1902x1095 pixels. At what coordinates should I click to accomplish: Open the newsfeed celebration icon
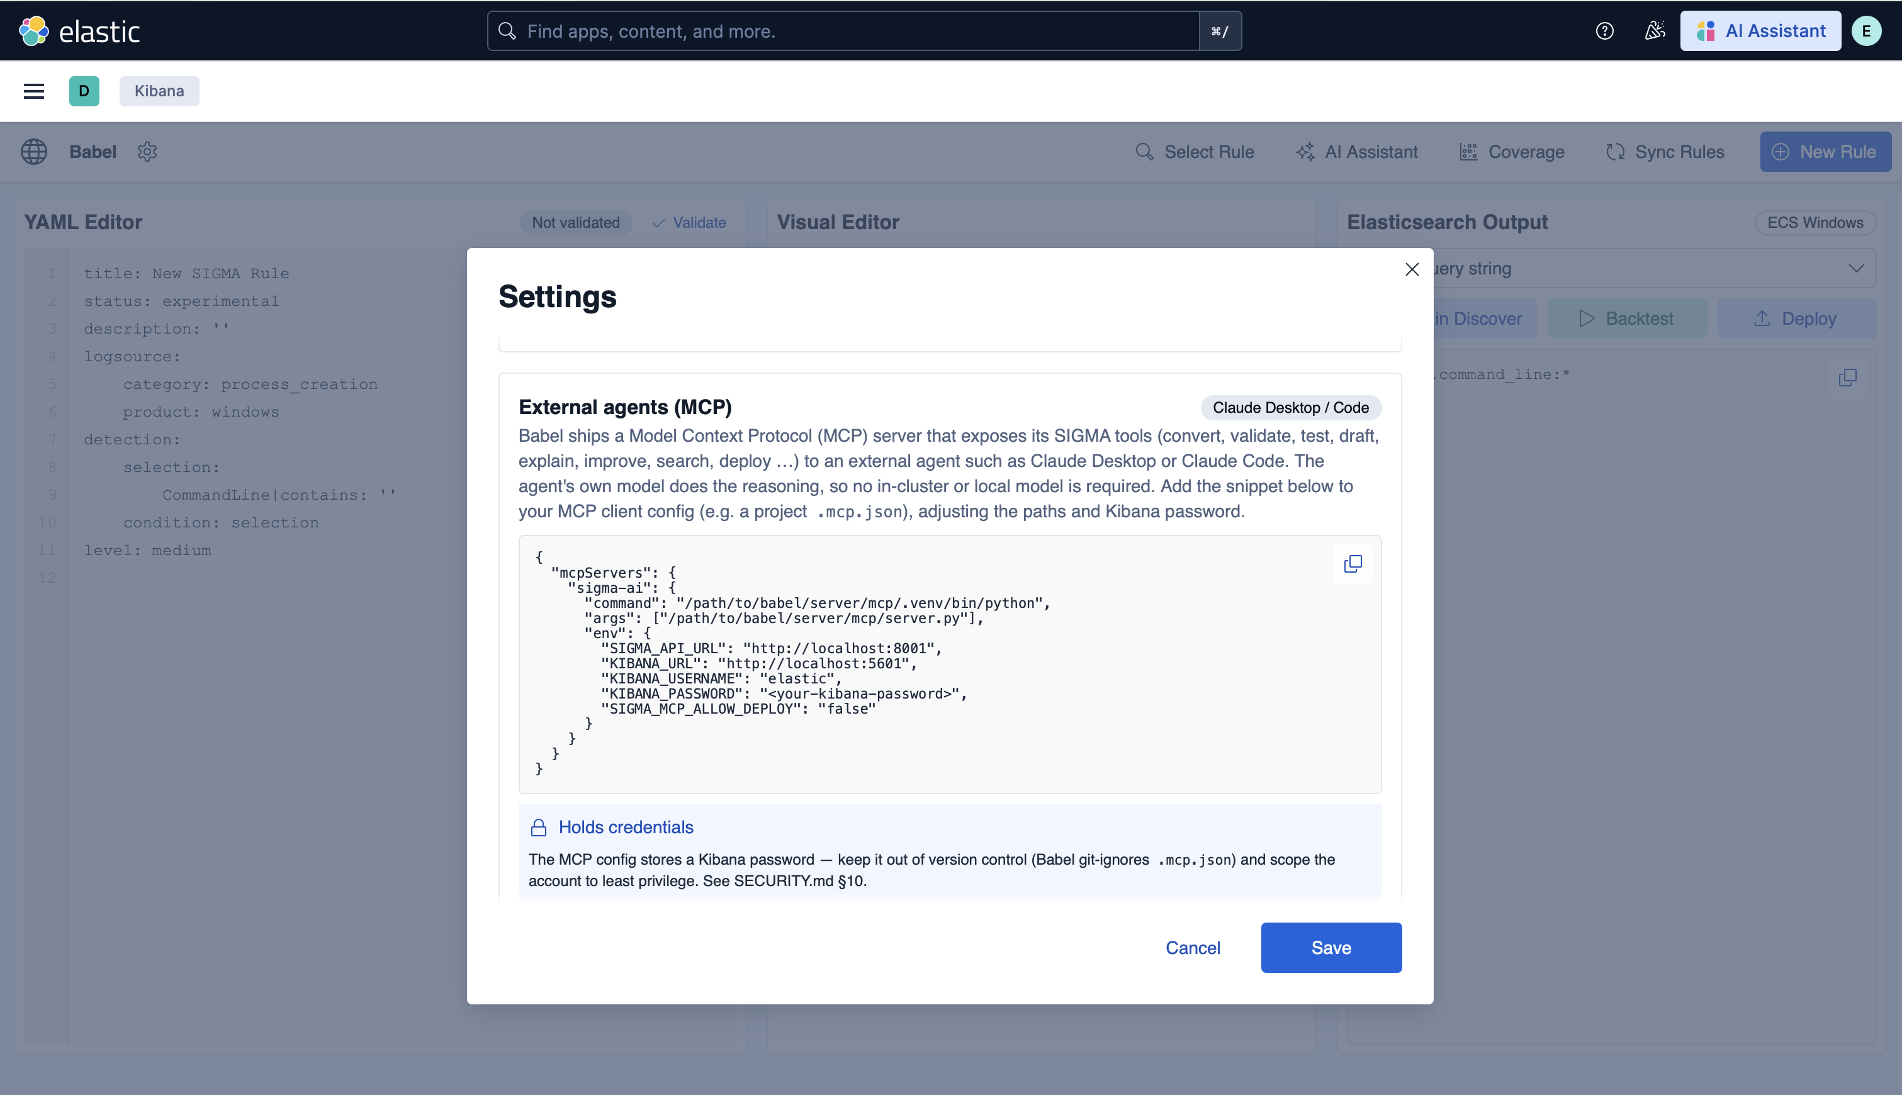[x=1655, y=31]
